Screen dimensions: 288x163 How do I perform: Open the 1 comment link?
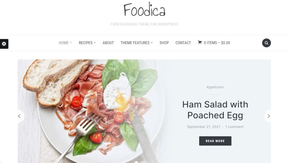click(x=234, y=127)
